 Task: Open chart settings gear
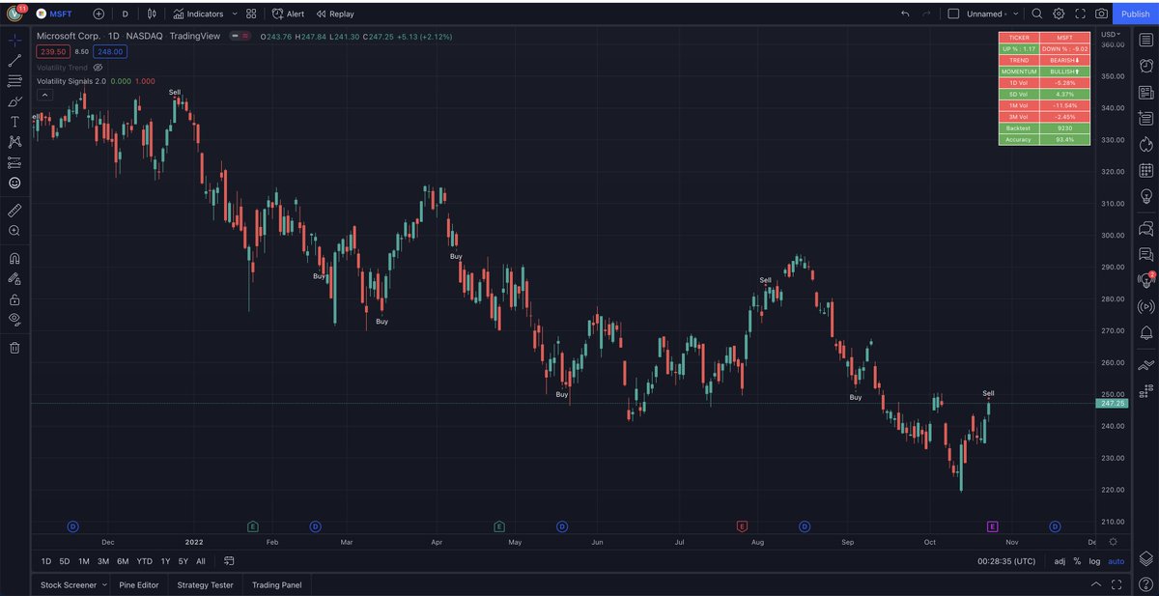tap(1059, 14)
